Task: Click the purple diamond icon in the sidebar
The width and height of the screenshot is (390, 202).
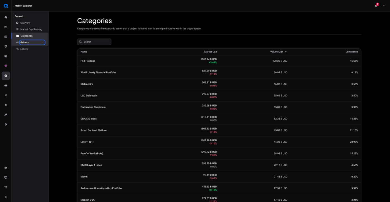Action: 6,66
